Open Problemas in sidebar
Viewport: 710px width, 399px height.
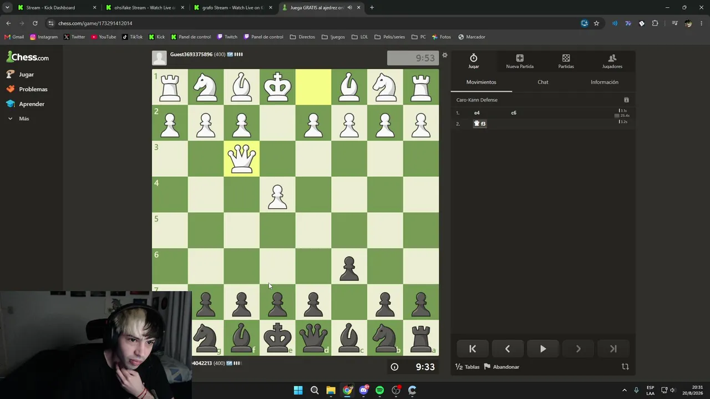tap(33, 89)
